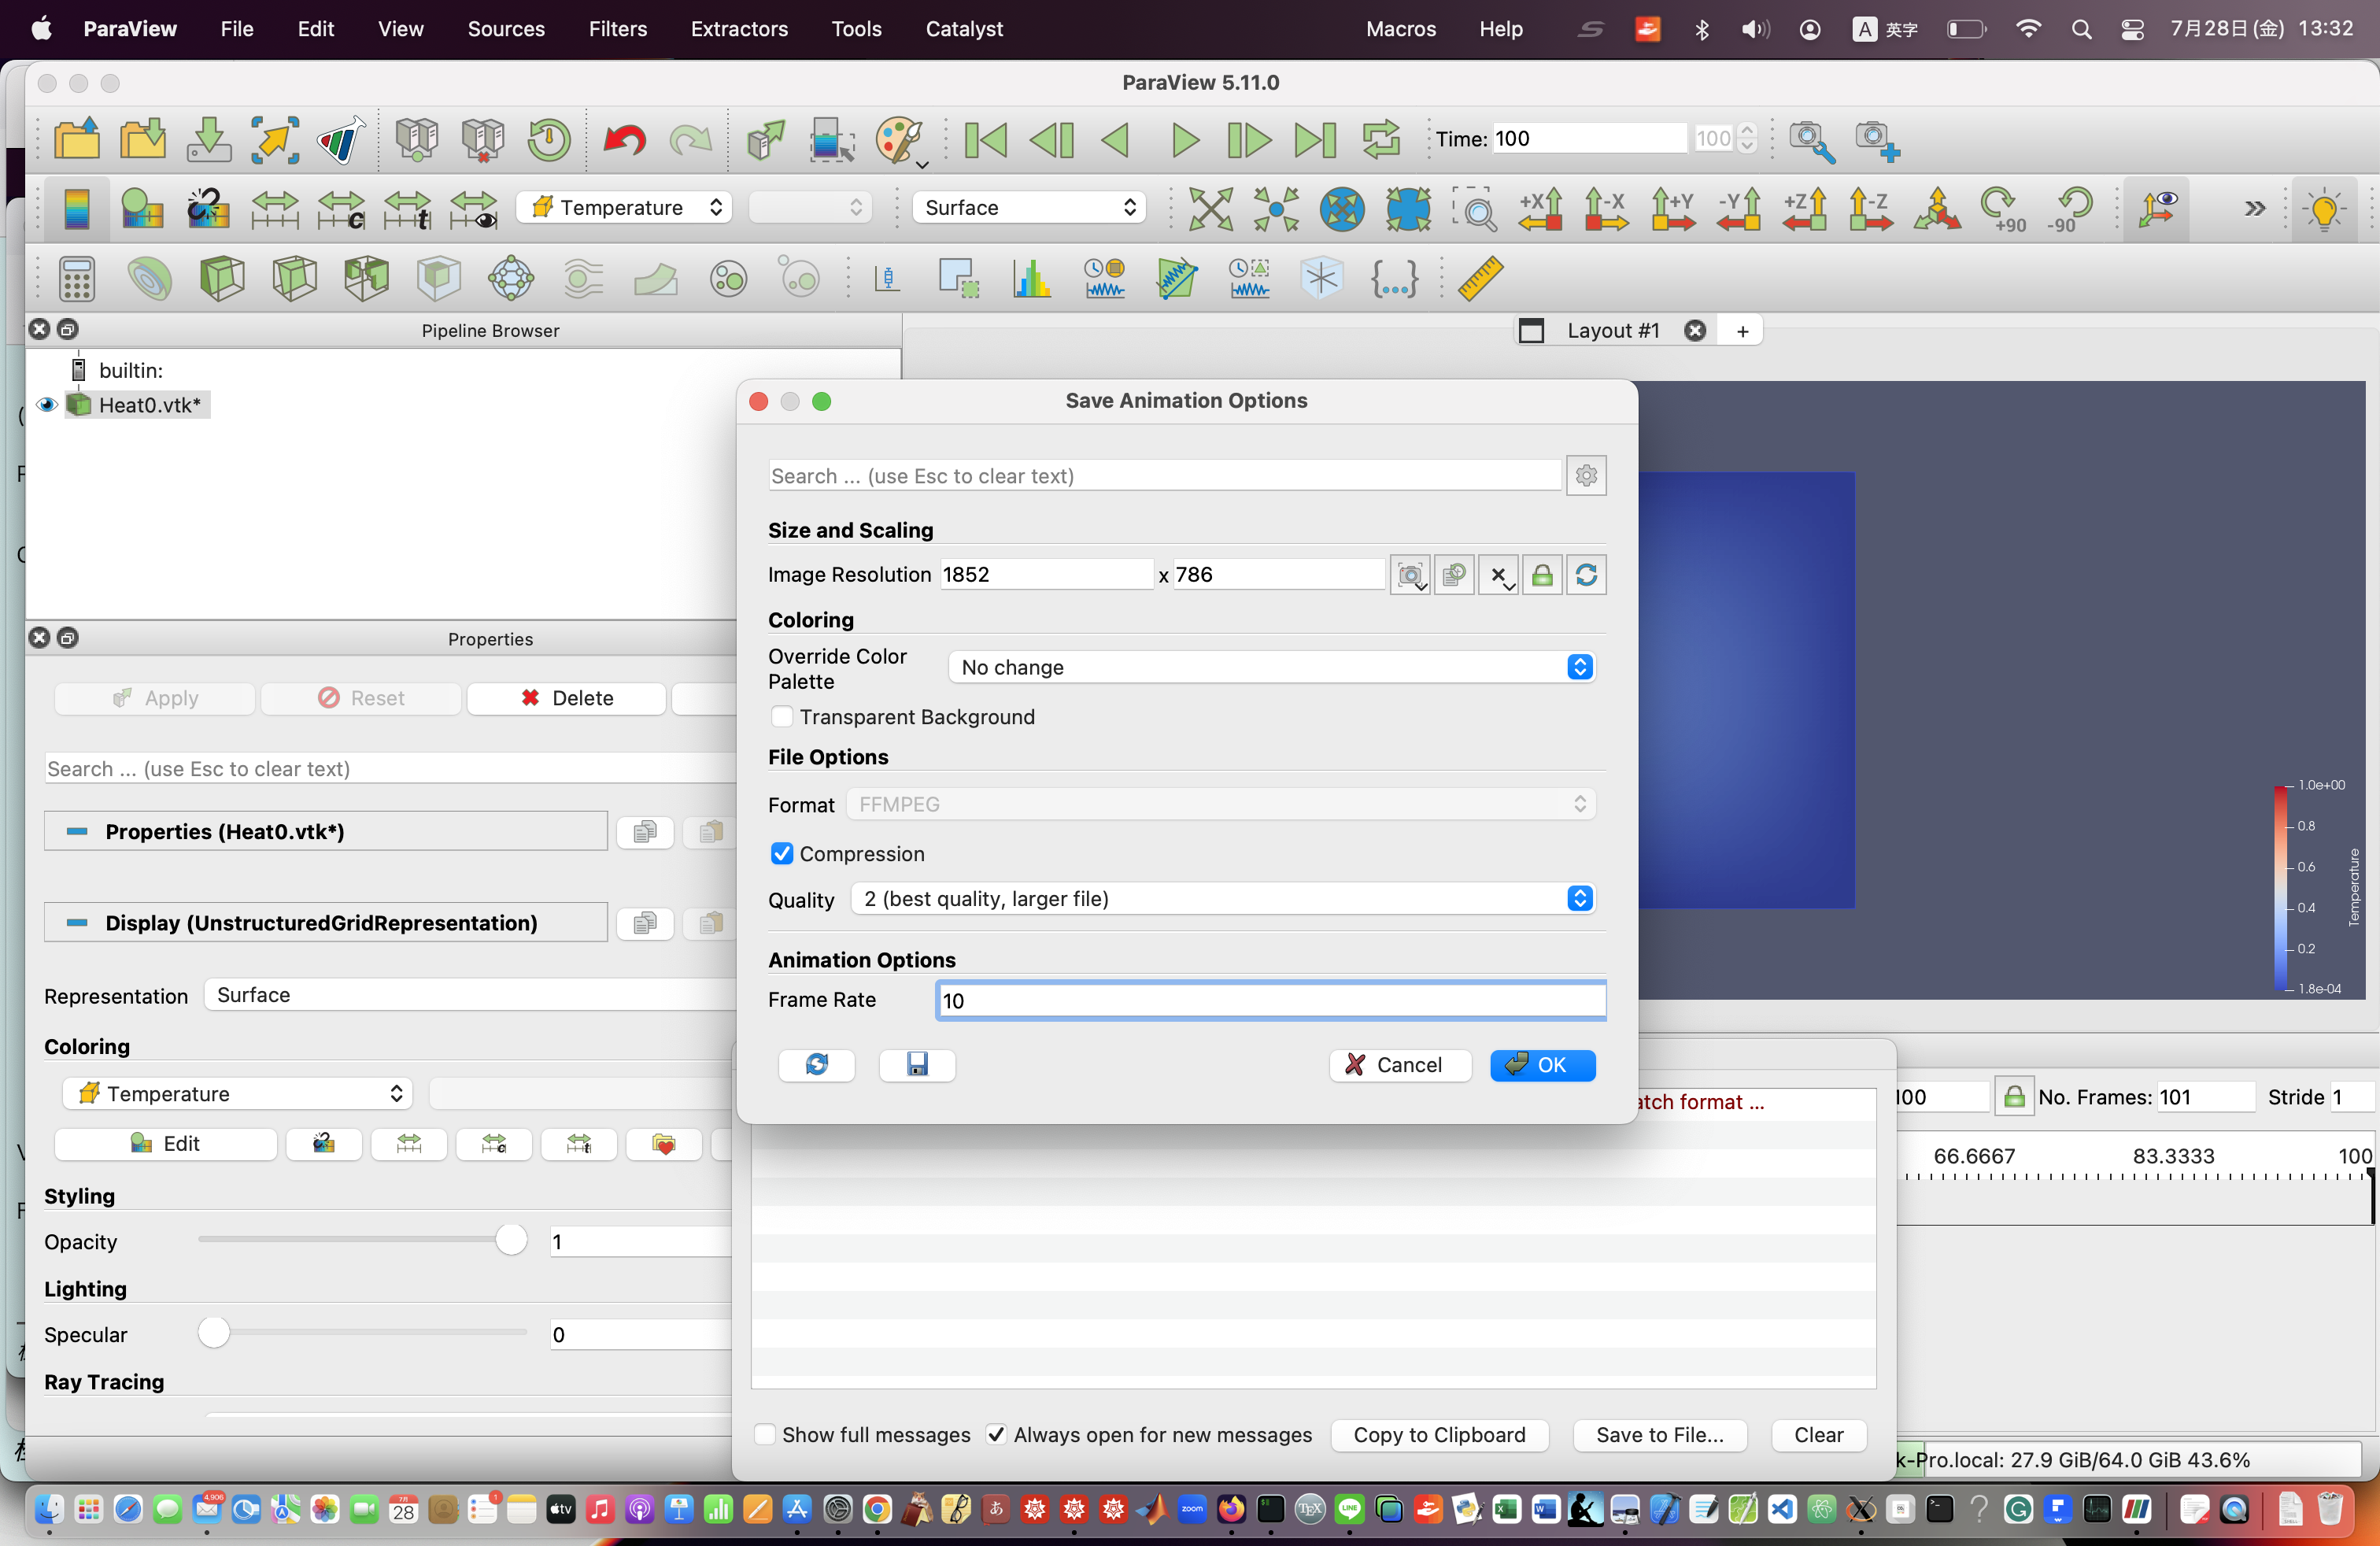
Task: Toggle Always open for new messages checkbox
Action: 996,1434
